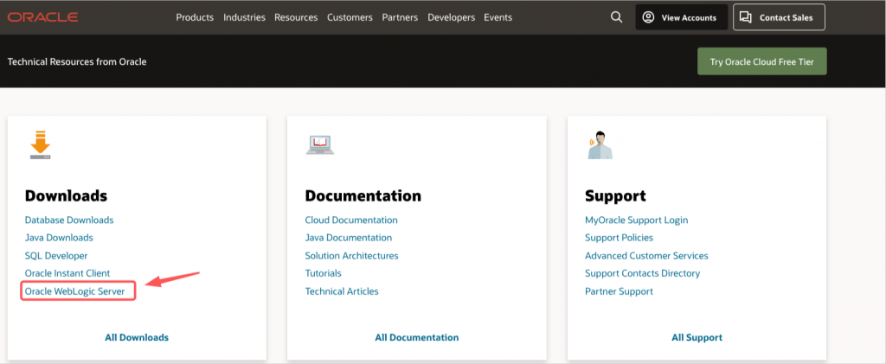Screen dimensions: 886x364
Task: Go to All Support
Action: click(x=697, y=337)
